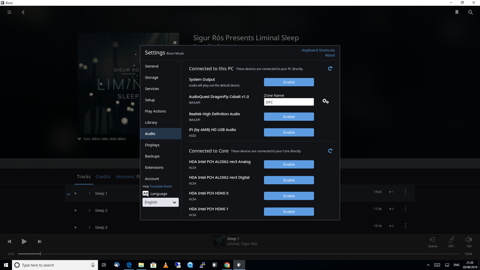480x270 pixels.
Task: Go back with the arrow icon
Action: pyautogui.click(x=23, y=12)
